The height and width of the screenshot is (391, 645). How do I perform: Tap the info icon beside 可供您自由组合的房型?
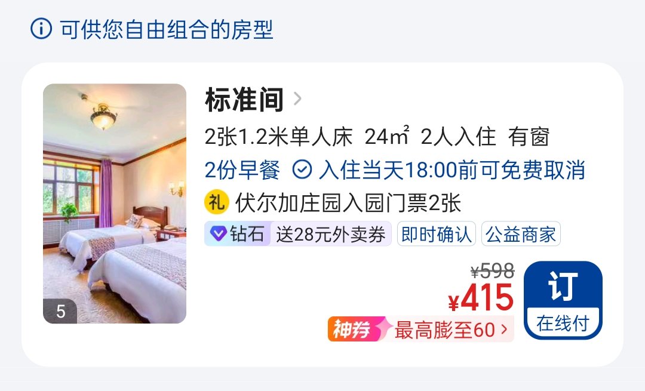41,29
